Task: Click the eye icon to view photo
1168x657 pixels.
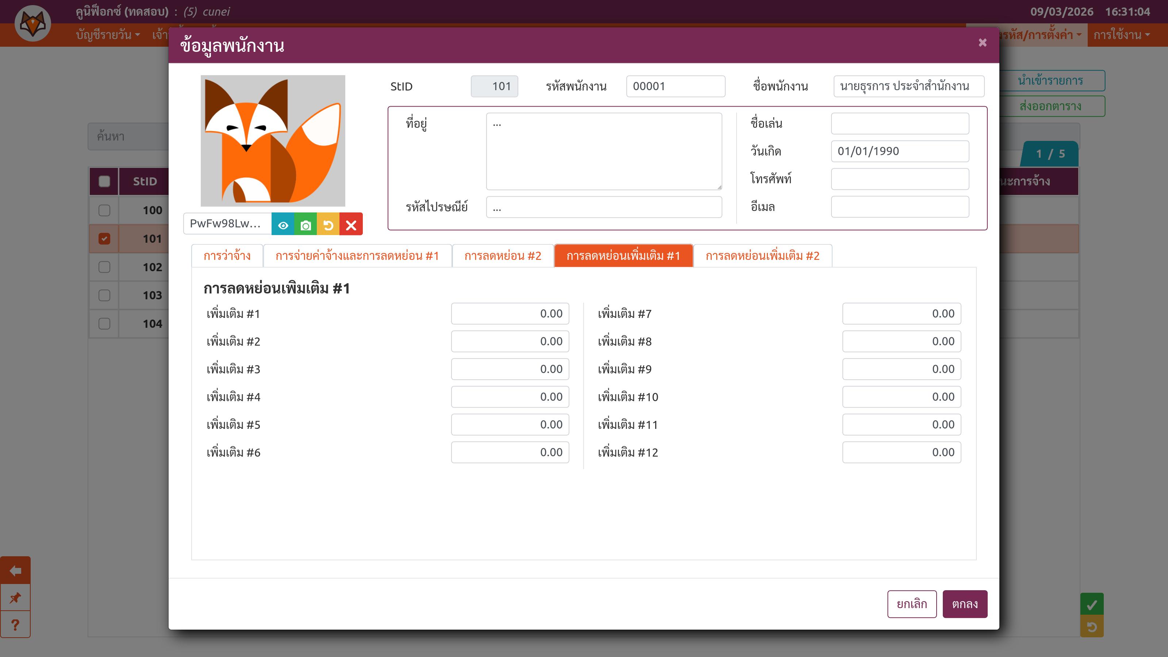Action: point(283,225)
